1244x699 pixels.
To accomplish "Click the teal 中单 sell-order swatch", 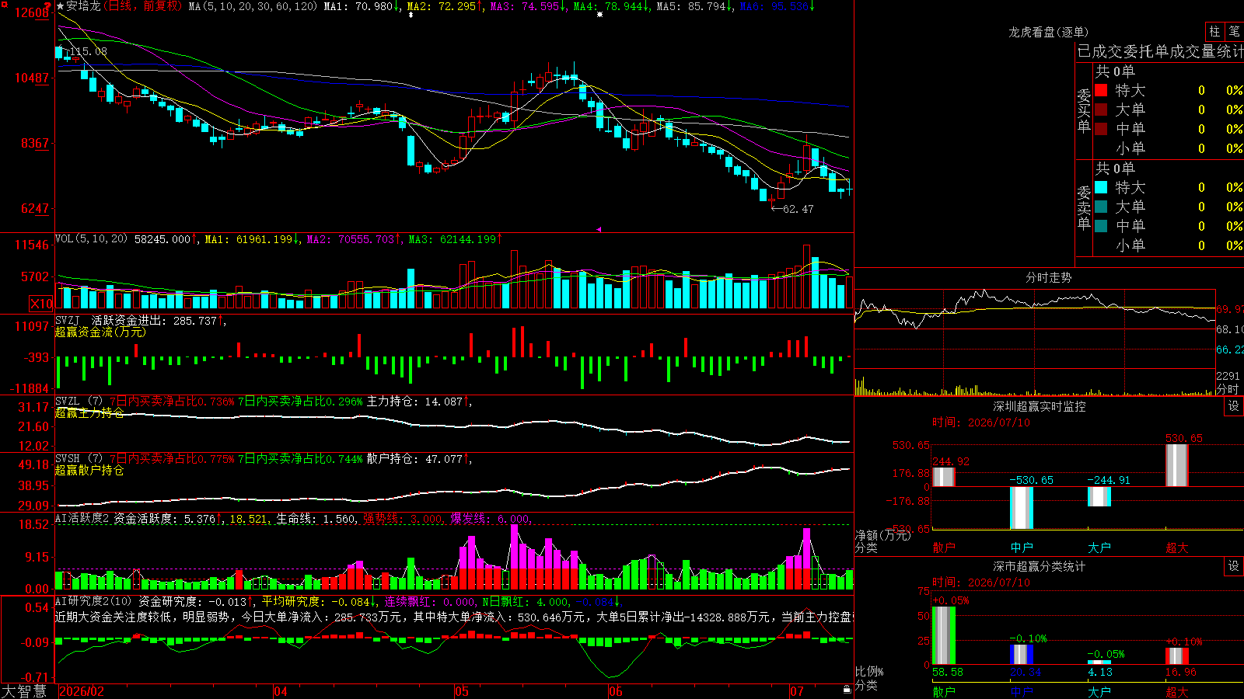I will [x=1101, y=226].
